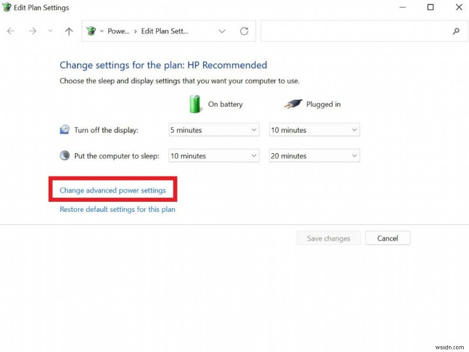
Task: Click the display icon beside Turn off the display
Action: coord(64,129)
